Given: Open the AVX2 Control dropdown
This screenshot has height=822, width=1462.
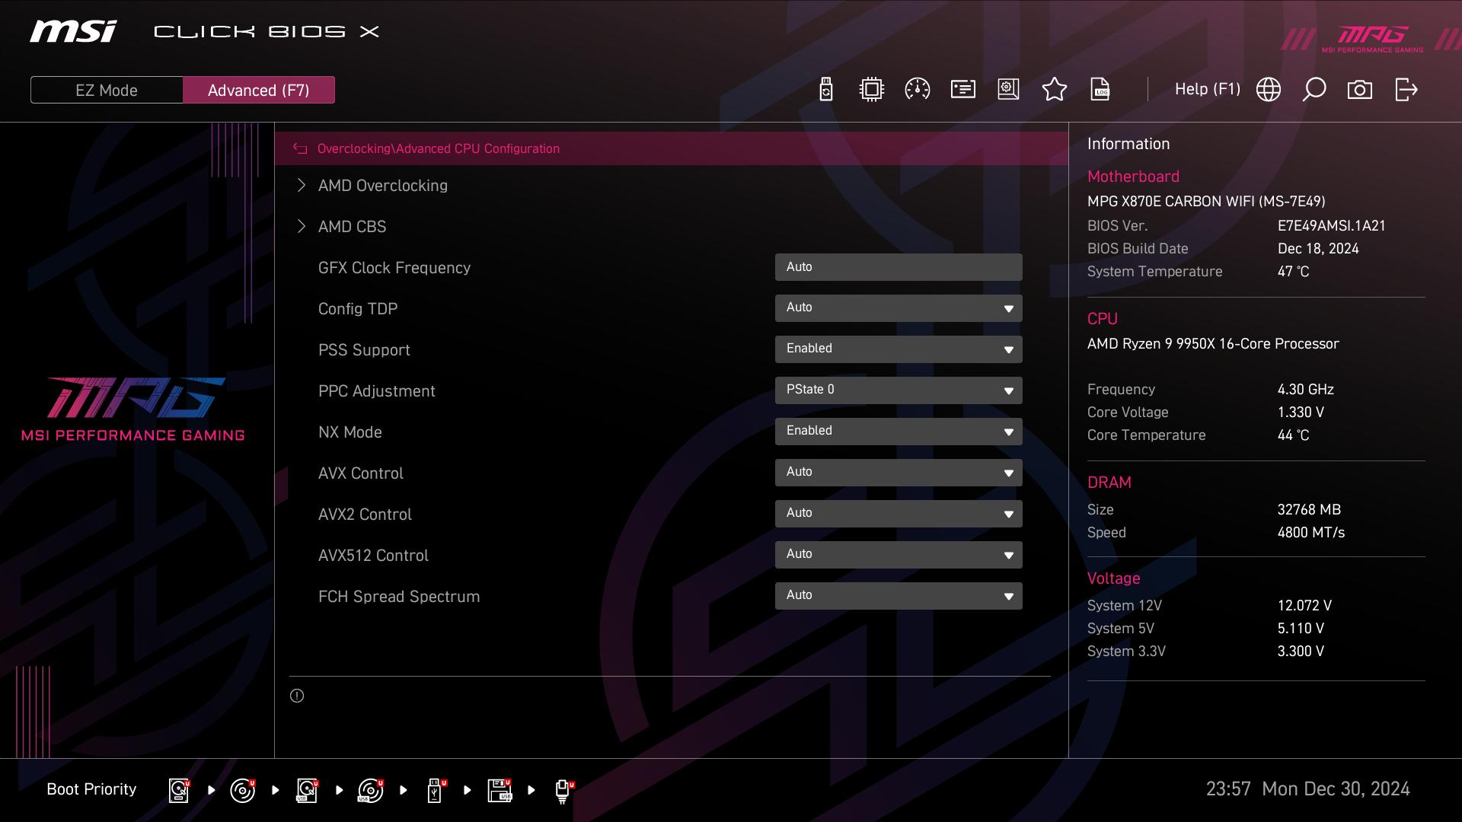Looking at the screenshot, I should click(899, 514).
